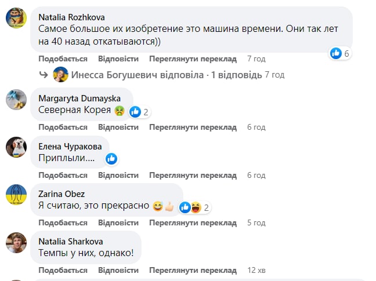The width and height of the screenshot is (376, 281).
Task: Like Natalia Rozhkova's comment via Подобається
Action: click(x=63, y=59)
